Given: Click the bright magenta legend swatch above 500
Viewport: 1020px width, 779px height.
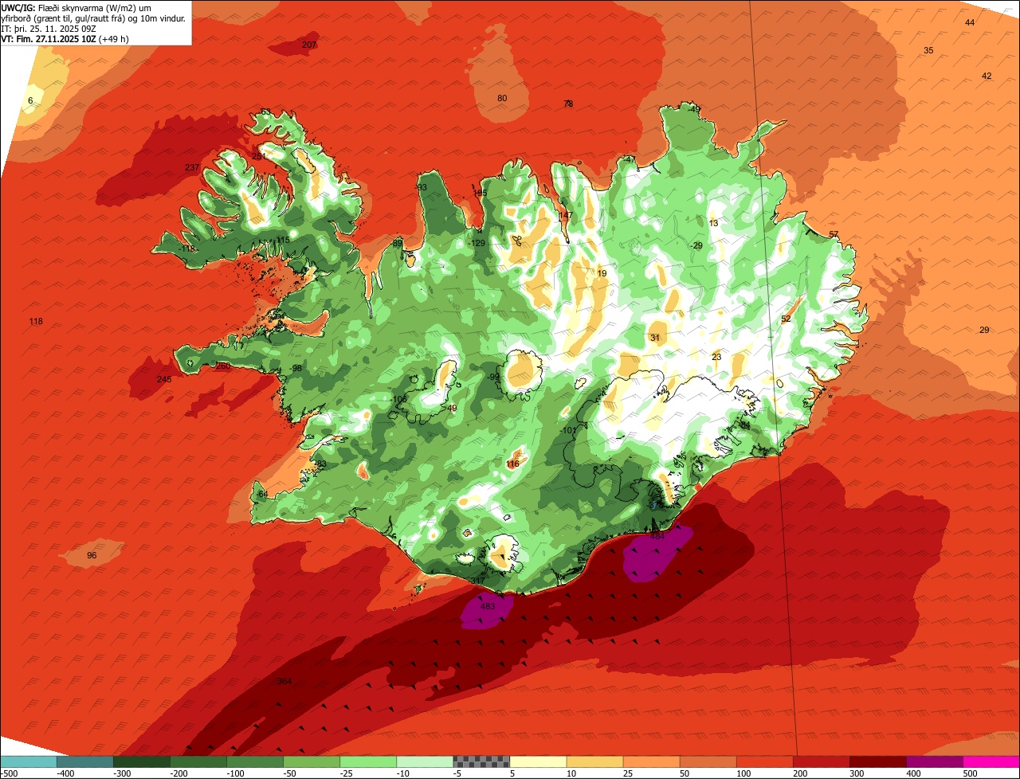Looking at the screenshot, I should point(991,761).
